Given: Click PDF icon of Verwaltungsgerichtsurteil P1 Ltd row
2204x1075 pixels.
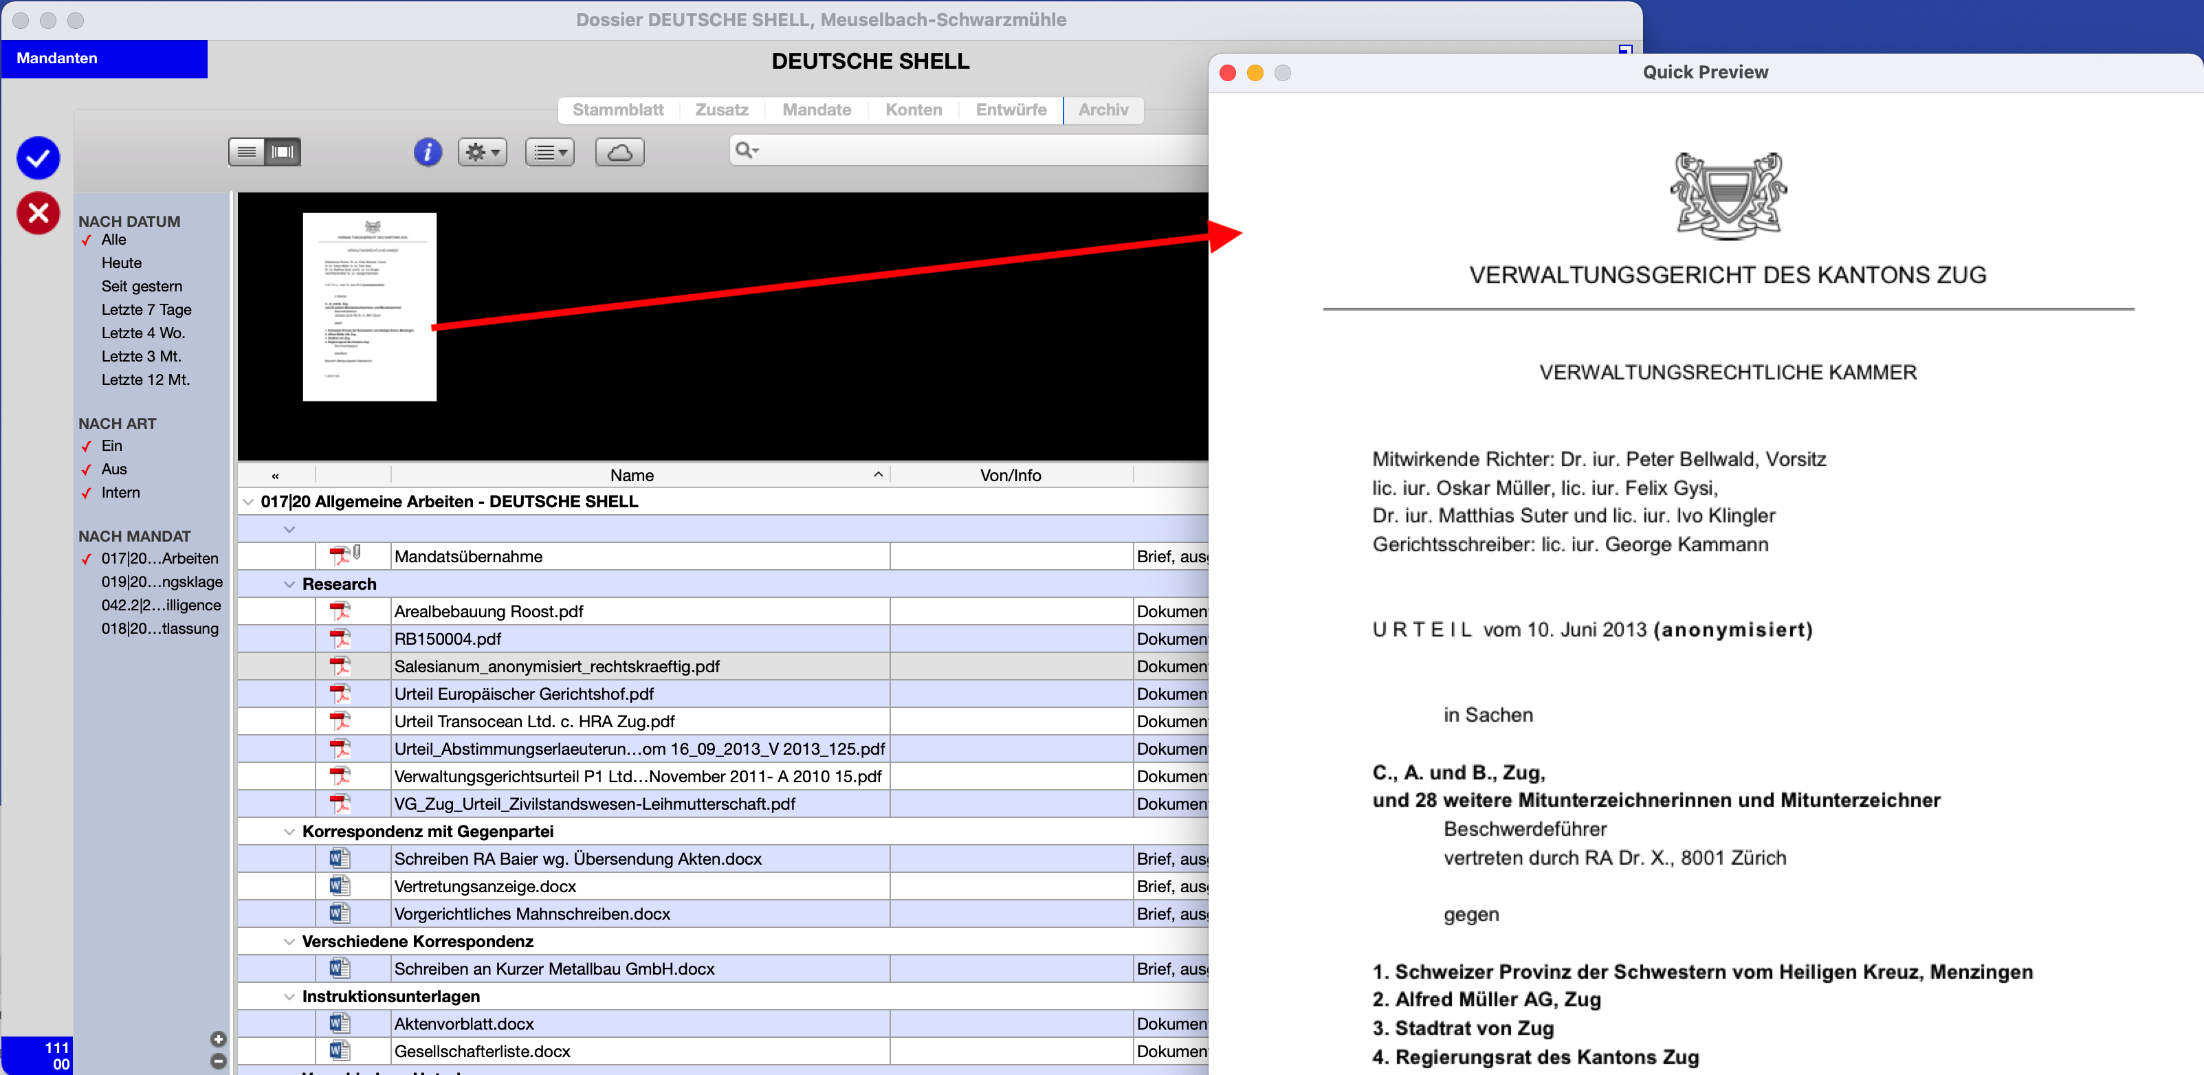Looking at the screenshot, I should click(340, 776).
